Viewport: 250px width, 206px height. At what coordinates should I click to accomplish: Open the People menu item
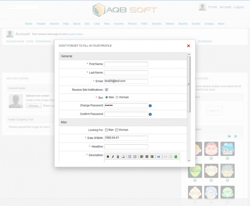pyautogui.click(x=41, y=24)
